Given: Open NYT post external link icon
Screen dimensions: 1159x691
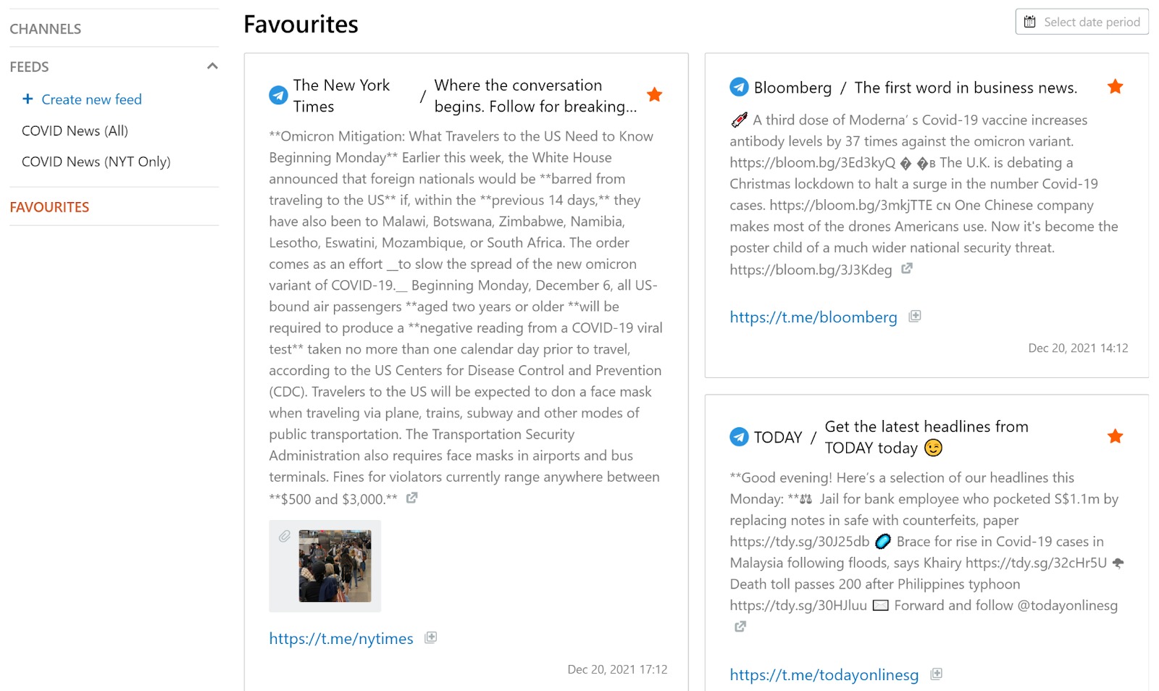Looking at the screenshot, I should [411, 498].
